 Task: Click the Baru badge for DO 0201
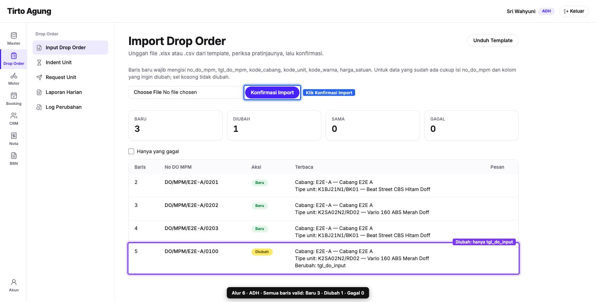pyautogui.click(x=260, y=183)
